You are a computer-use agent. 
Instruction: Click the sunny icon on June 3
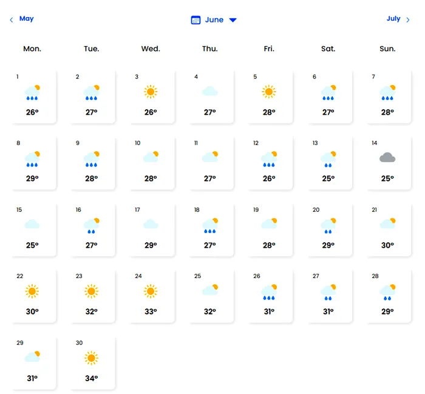coord(151,92)
